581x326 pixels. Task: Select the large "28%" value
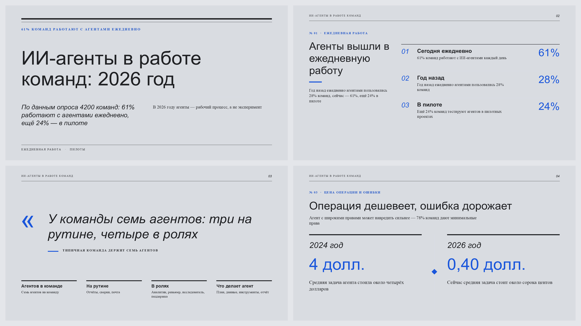point(549,80)
